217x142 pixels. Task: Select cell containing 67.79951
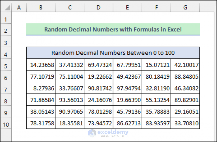pos(128,65)
